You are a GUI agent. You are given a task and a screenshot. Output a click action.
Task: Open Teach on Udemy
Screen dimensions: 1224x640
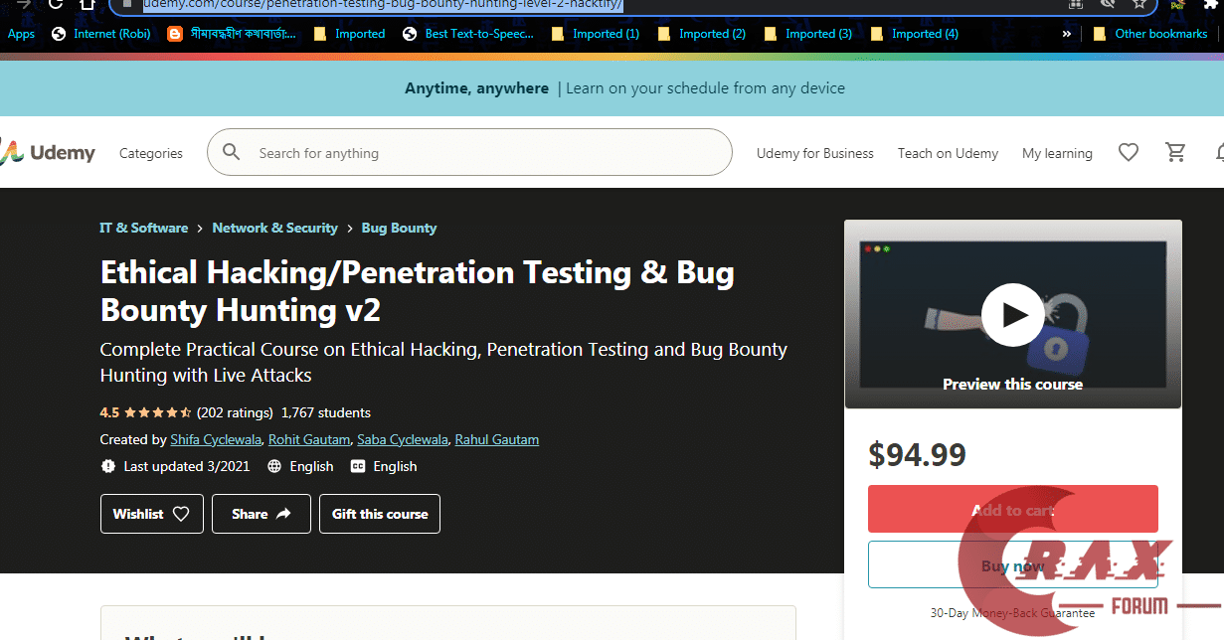[948, 153]
